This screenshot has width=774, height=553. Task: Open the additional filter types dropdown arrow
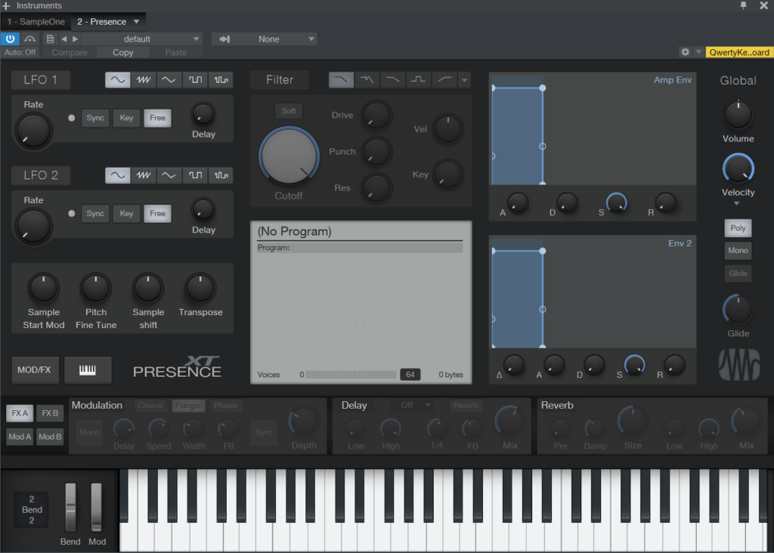(x=464, y=80)
